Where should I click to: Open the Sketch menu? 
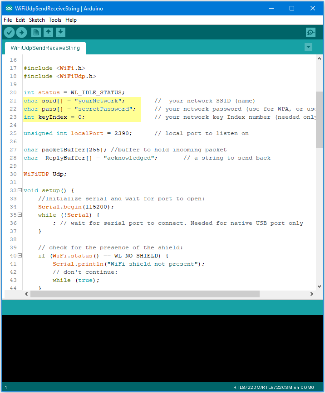(37, 20)
